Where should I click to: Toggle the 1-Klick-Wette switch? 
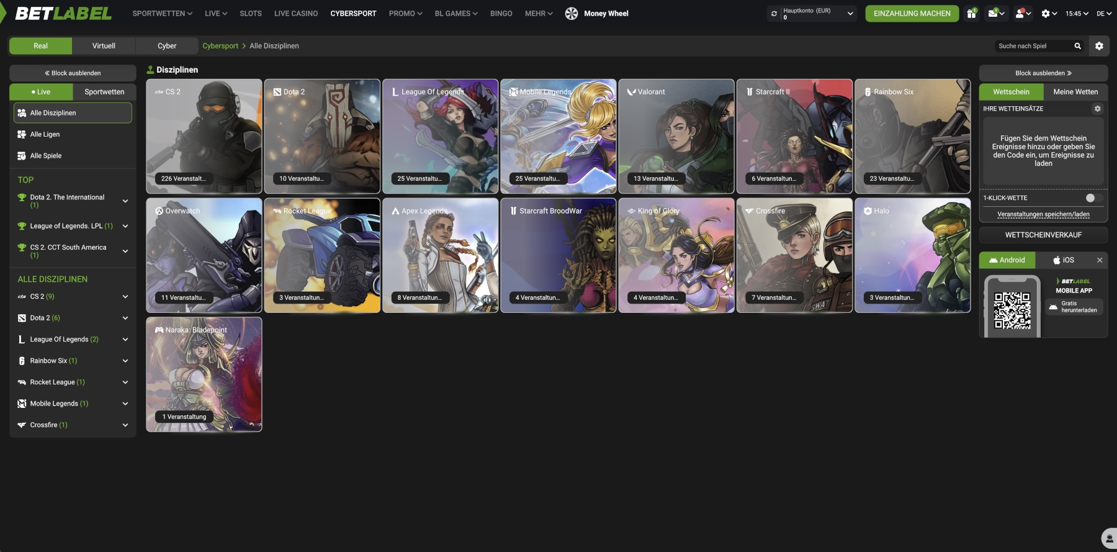coord(1093,198)
